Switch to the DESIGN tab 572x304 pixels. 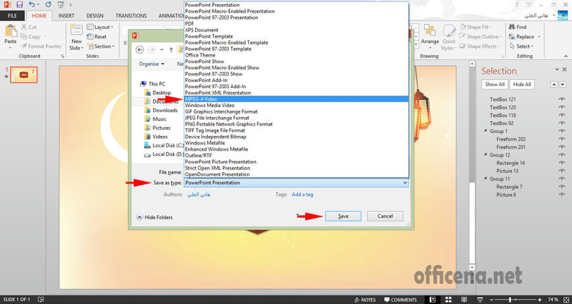tap(95, 15)
